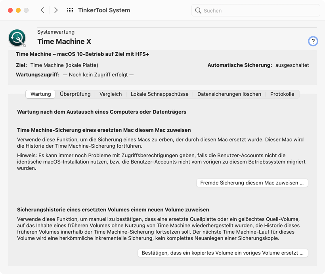Click 'Time Machine-Sicherung eines ersetzten Mac' heading

104,130
